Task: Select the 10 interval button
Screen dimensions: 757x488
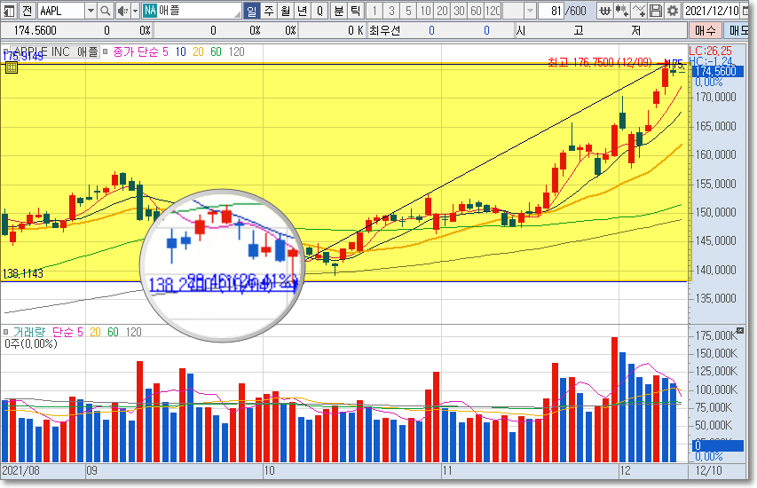Action: 425,10
